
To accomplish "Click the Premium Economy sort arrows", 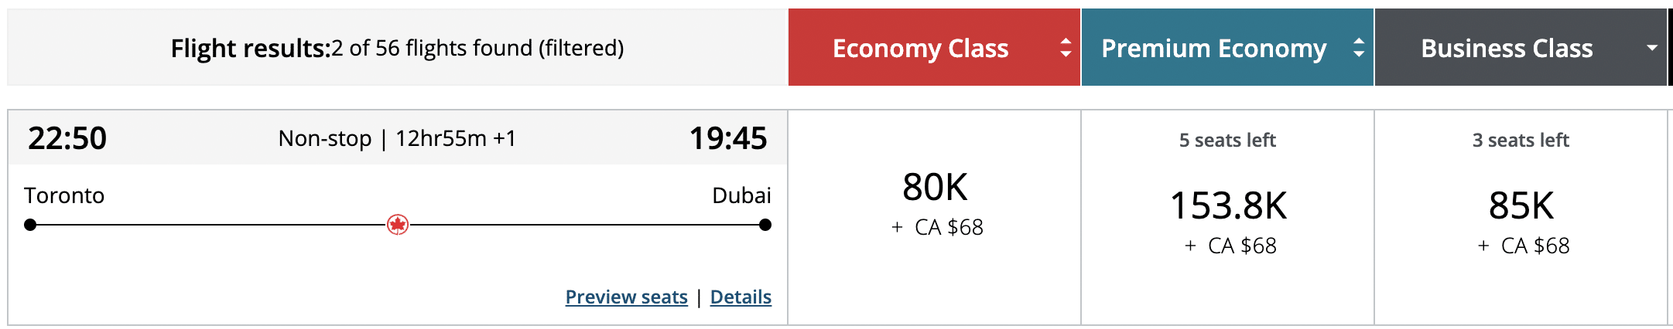I will pos(1358,48).
